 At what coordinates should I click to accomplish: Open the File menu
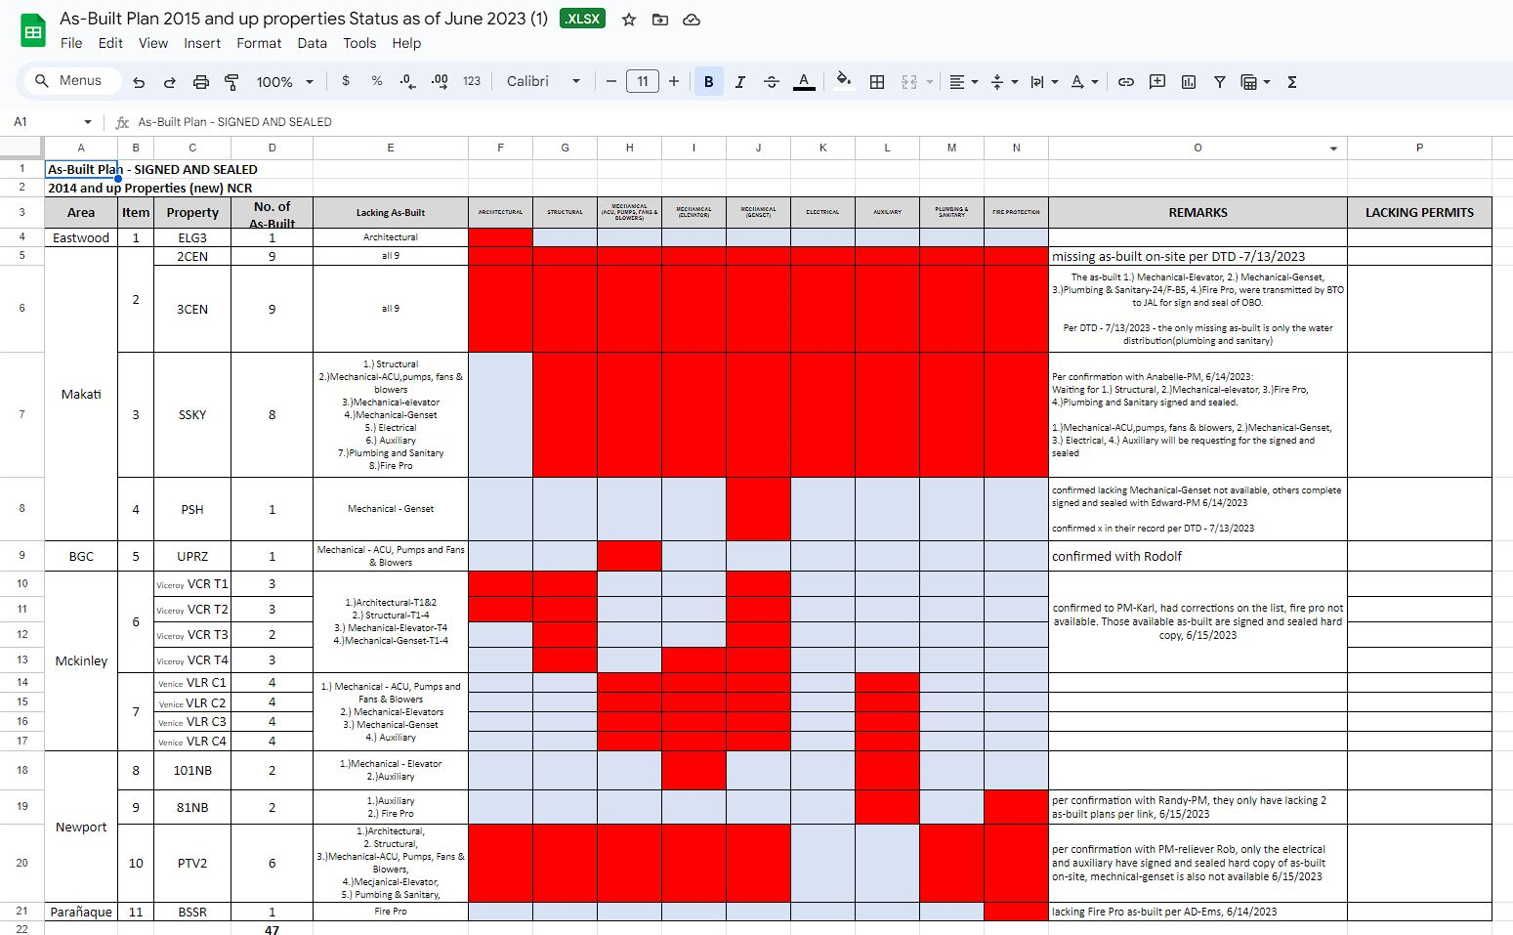click(71, 43)
